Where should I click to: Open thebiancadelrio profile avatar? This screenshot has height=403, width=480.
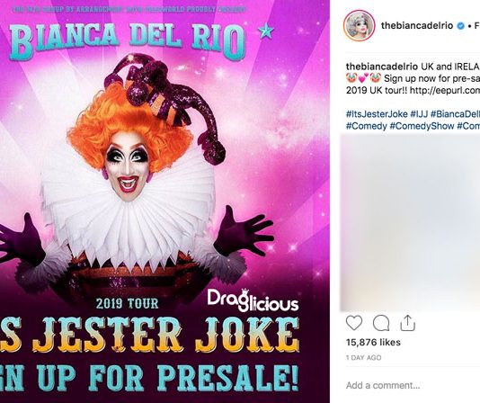(360, 25)
